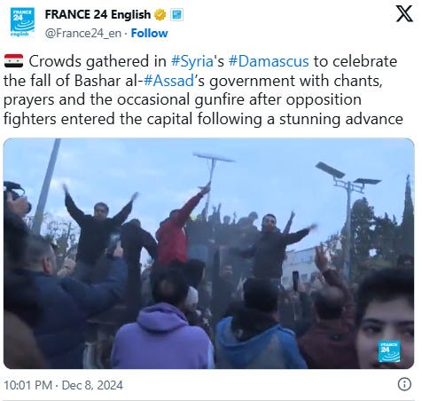Follow the France24_en account
Screen dimensions: 422x401
pyautogui.click(x=149, y=33)
